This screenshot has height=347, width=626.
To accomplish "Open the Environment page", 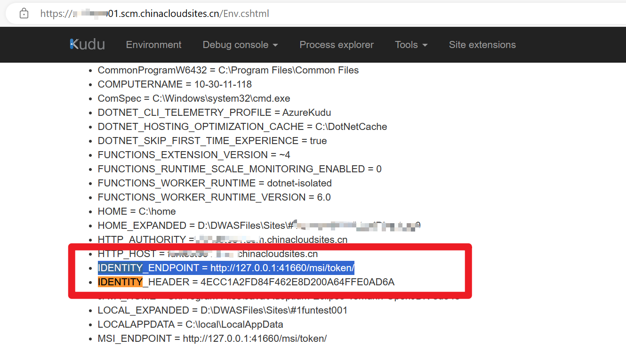I will point(153,45).
